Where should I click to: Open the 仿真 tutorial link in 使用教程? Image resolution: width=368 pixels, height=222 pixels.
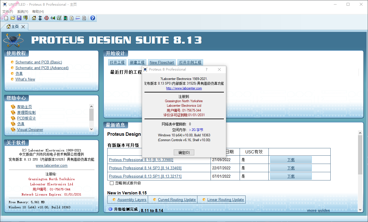click(19, 73)
